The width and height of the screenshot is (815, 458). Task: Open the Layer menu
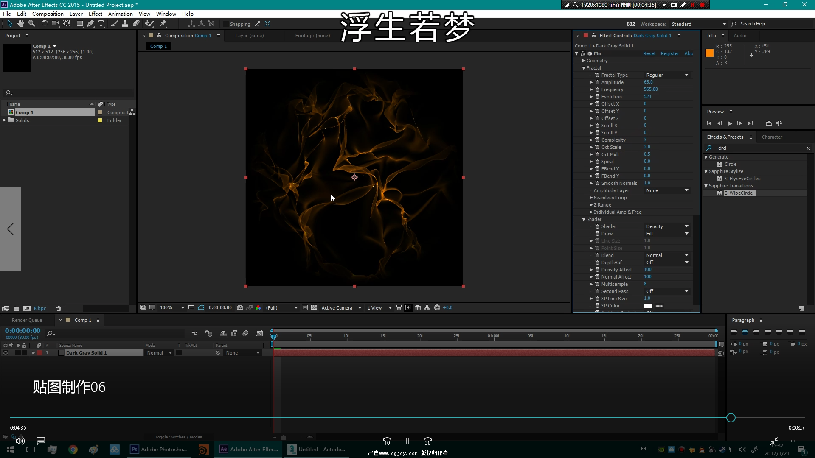point(76,14)
